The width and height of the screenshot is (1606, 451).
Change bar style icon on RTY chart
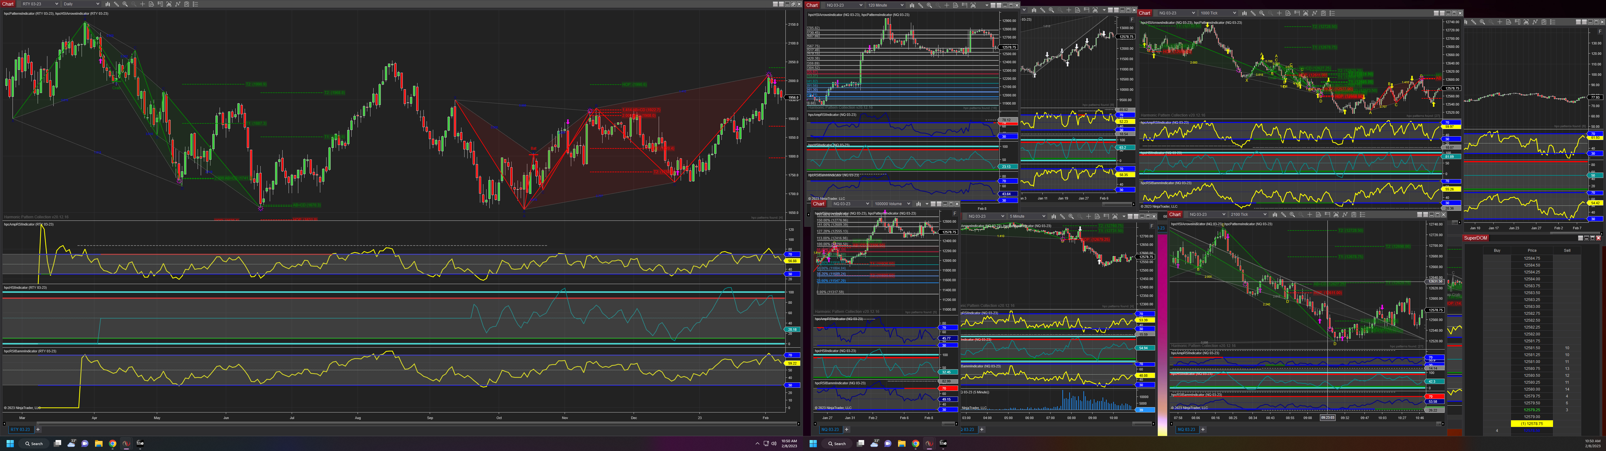pyautogui.click(x=108, y=4)
